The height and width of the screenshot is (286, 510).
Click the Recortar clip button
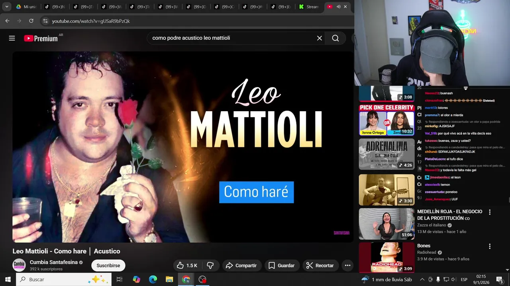click(320, 265)
